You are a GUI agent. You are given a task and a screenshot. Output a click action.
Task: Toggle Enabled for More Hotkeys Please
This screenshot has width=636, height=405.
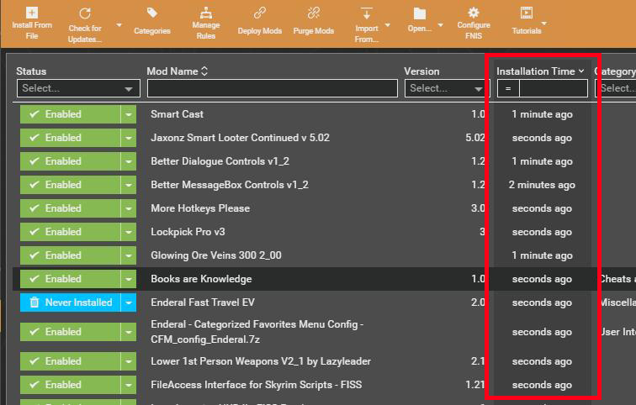tap(70, 208)
